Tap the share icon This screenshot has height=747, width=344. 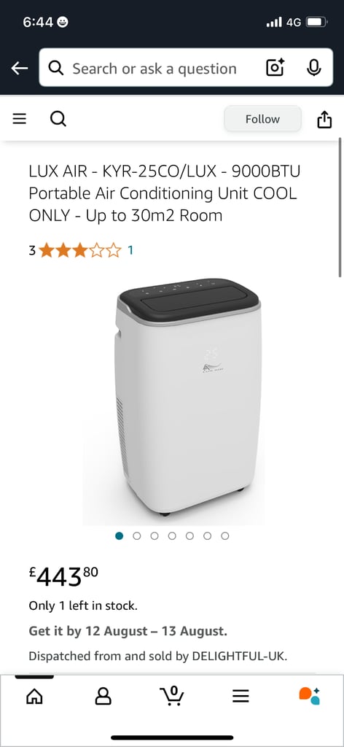point(324,119)
